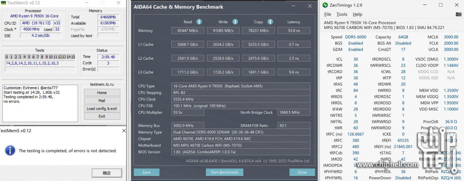Click the Read info icon in AIDA64
The height and width of the screenshot is (181, 464).
coord(199,22)
